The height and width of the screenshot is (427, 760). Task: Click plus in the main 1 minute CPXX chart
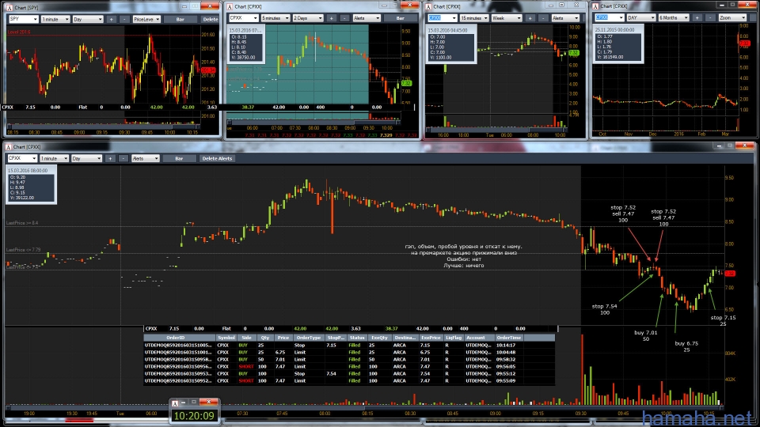(x=111, y=158)
